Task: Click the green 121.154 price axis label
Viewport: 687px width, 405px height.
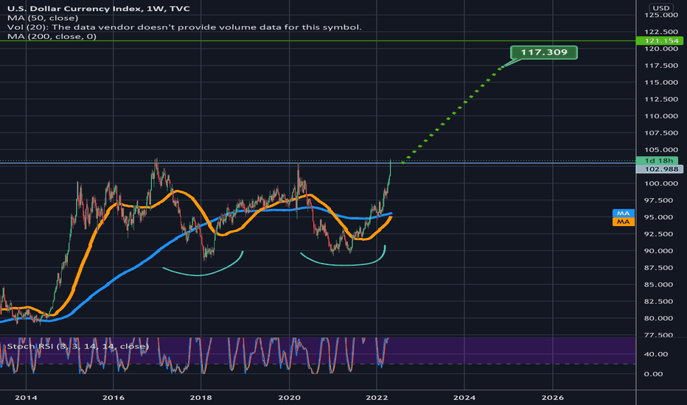Action: [x=661, y=40]
